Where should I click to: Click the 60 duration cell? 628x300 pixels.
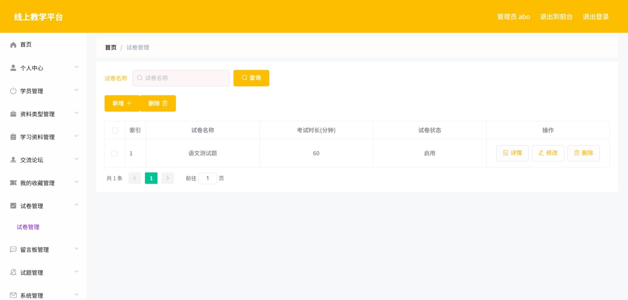tap(316, 153)
